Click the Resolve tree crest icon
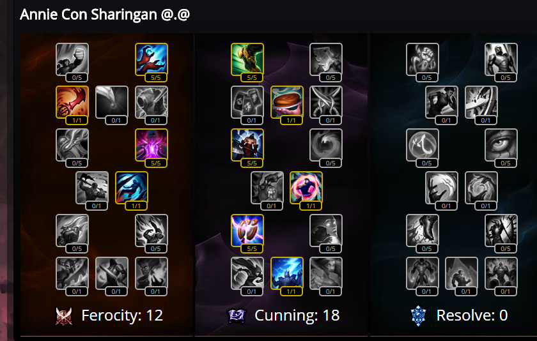 click(x=418, y=315)
